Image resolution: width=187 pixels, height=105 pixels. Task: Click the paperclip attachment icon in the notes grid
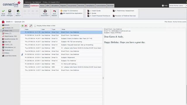coord(22,55)
